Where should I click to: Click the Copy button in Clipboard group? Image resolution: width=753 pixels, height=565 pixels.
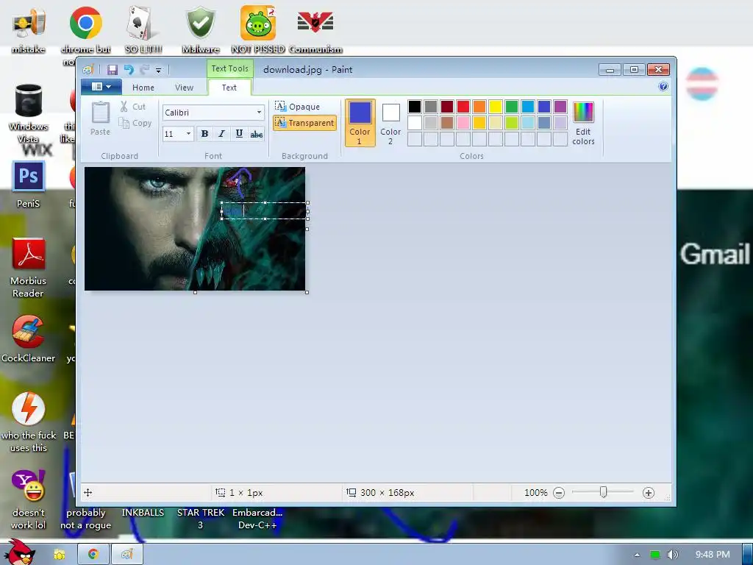135,123
